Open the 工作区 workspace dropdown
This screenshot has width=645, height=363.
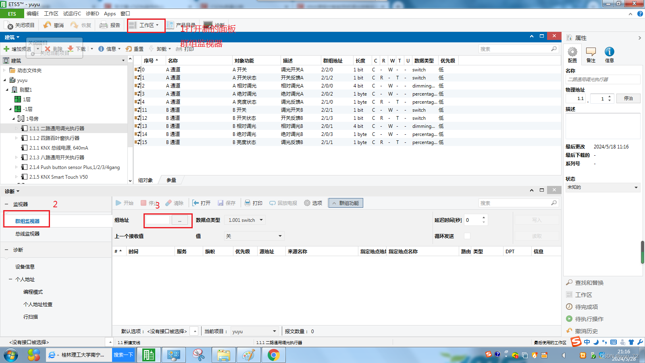point(146,25)
